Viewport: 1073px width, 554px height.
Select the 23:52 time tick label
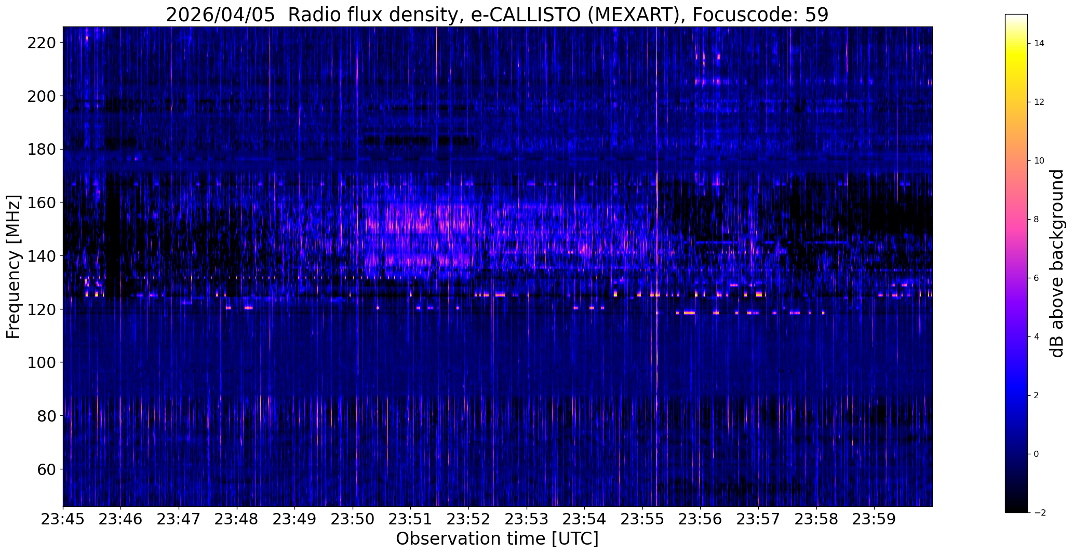(469, 519)
